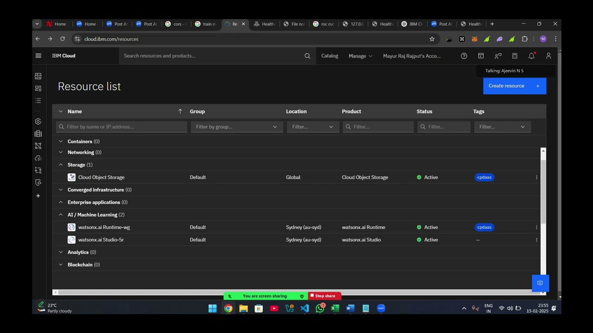Image resolution: width=593 pixels, height=333 pixels.
Task: Open the access management people icon in header
Action: point(498,56)
